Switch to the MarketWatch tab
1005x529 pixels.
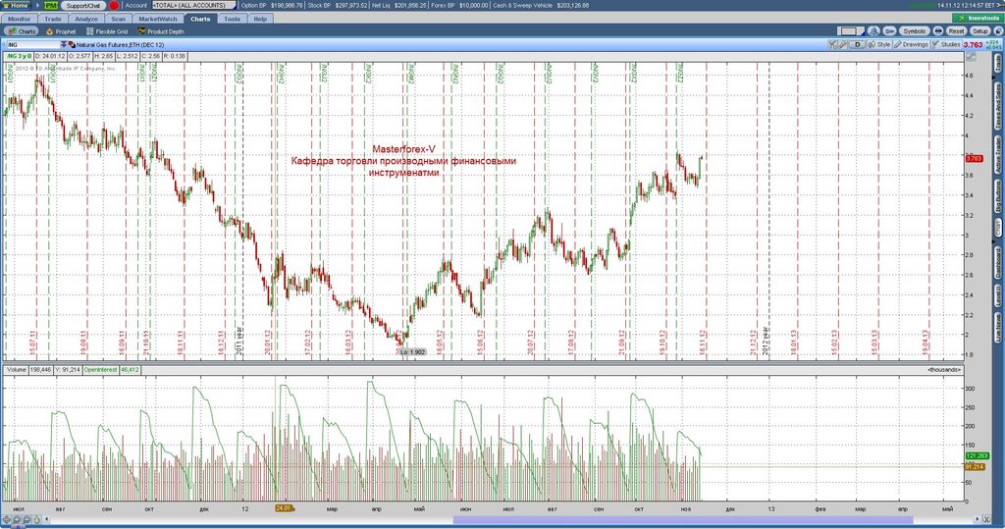(158, 19)
